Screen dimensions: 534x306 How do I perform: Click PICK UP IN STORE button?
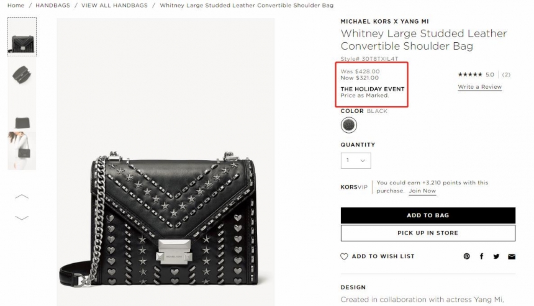[x=428, y=233]
